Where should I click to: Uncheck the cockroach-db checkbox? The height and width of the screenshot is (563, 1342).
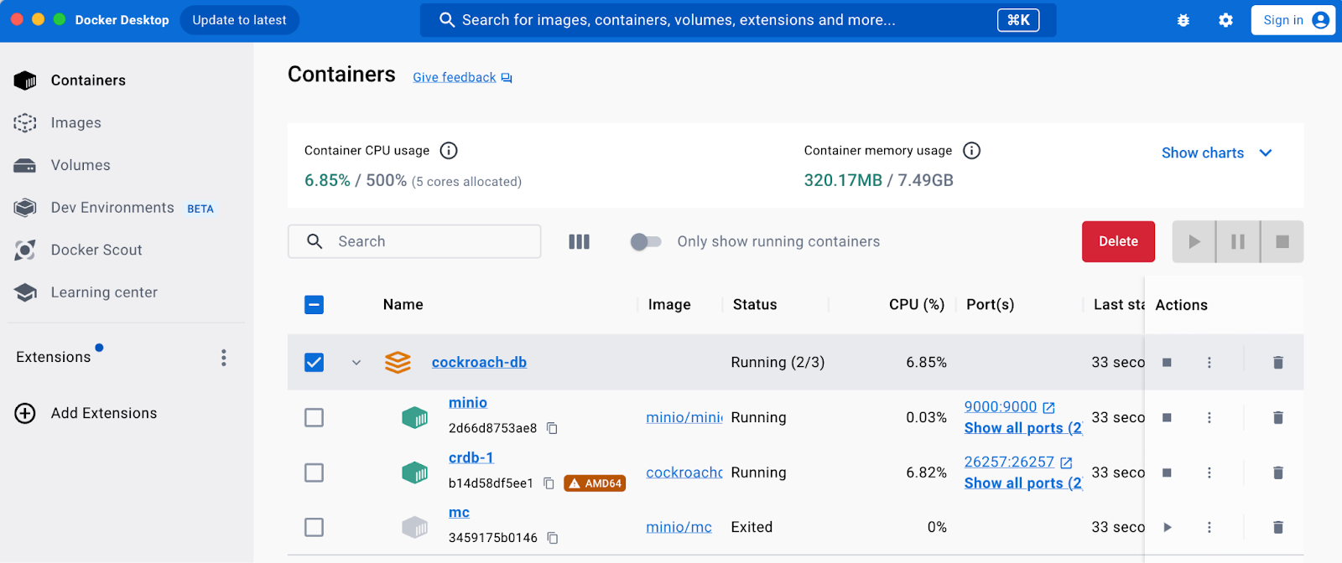314,362
